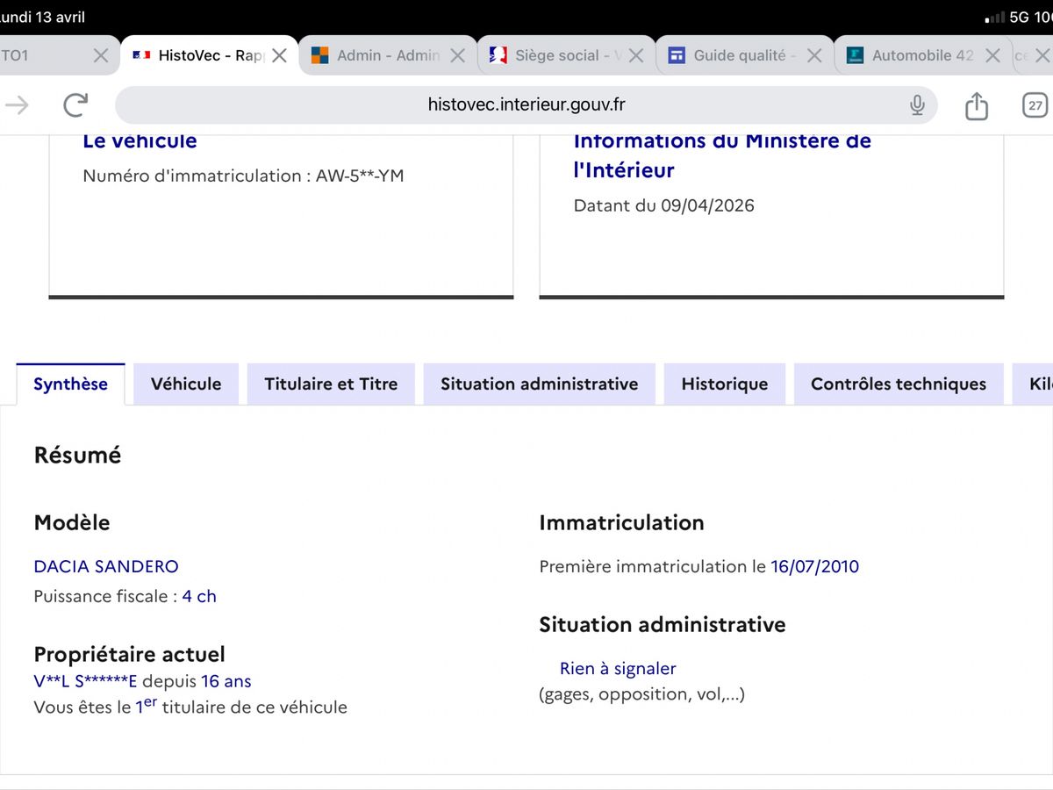Go forward with the arrow icon
The image size is (1053, 790).
pyautogui.click(x=18, y=105)
